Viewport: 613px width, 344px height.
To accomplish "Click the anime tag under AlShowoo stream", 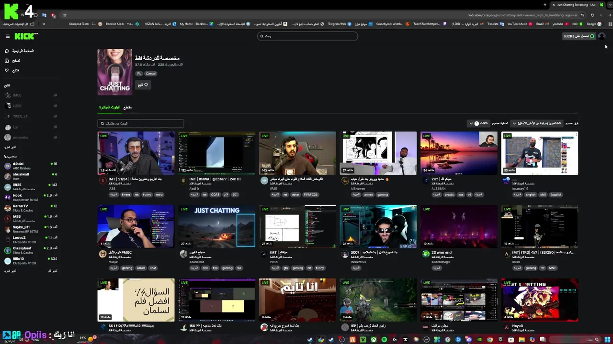I will pyautogui.click(x=368, y=195).
